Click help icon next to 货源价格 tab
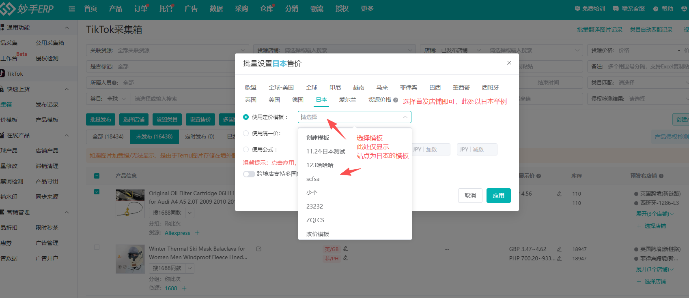The width and height of the screenshot is (689, 298). (x=396, y=100)
